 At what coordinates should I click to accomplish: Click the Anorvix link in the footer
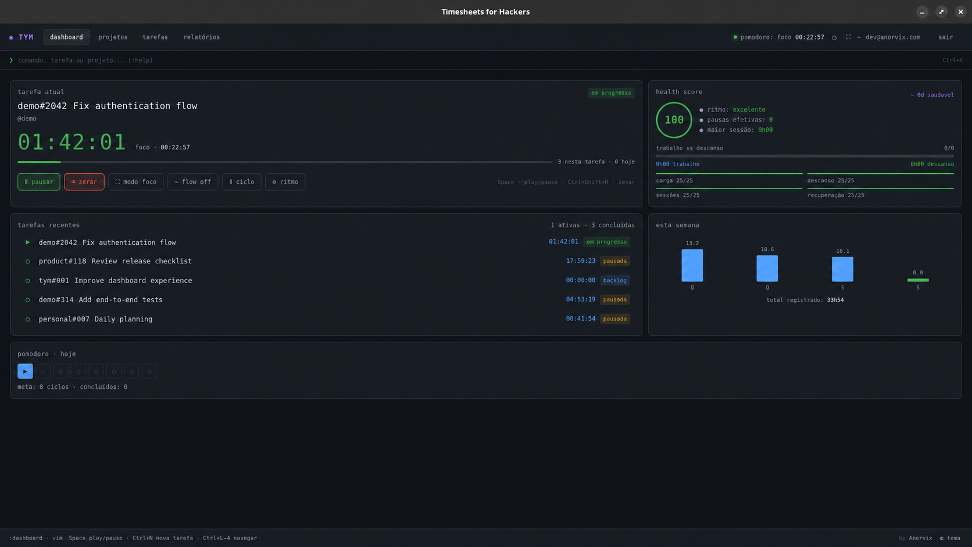[x=920, y=538]
